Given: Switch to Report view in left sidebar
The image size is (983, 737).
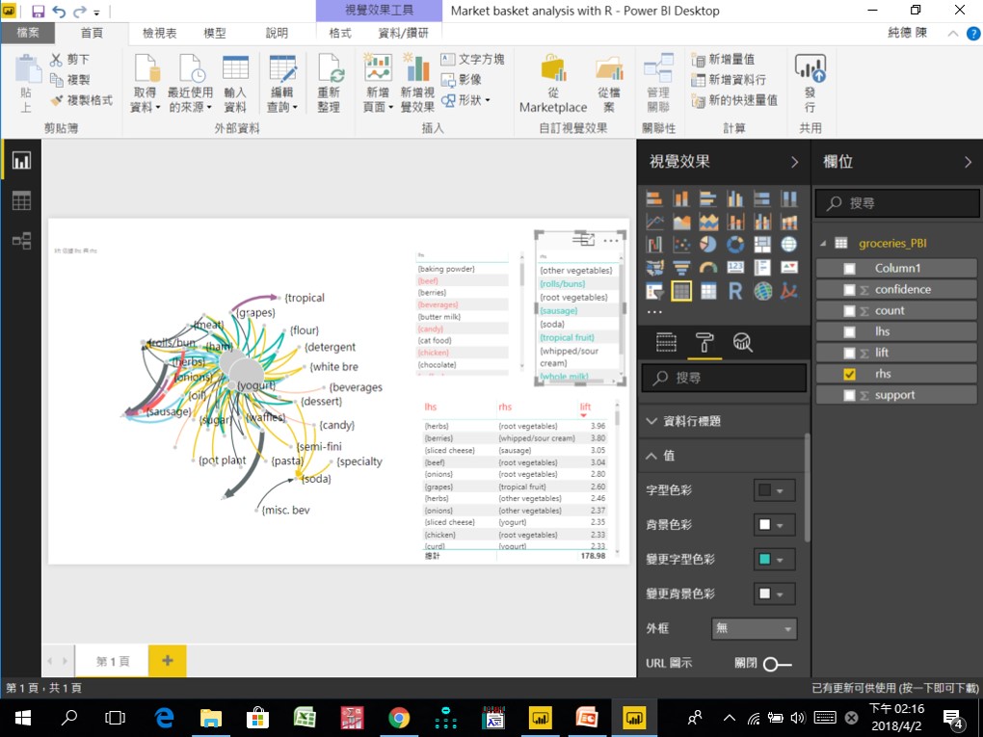Looking at the screenshot, I should [x=21, y=161].
